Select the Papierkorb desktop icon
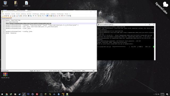Viewport: 170px width, 96px height. coord(5,3)
